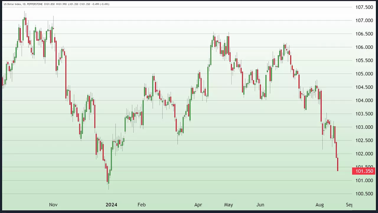Click the Aug label on time axis
This screenshot has width=378, height=213.
click(320, 204)
